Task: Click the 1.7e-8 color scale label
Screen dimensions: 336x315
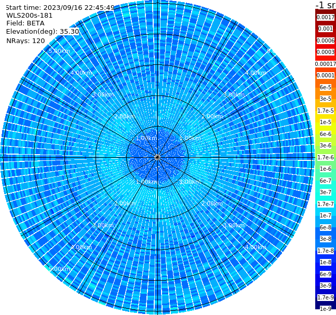Action: [x=326, y=251]
